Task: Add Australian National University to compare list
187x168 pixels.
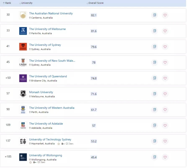Action: (x=154, y=15)
